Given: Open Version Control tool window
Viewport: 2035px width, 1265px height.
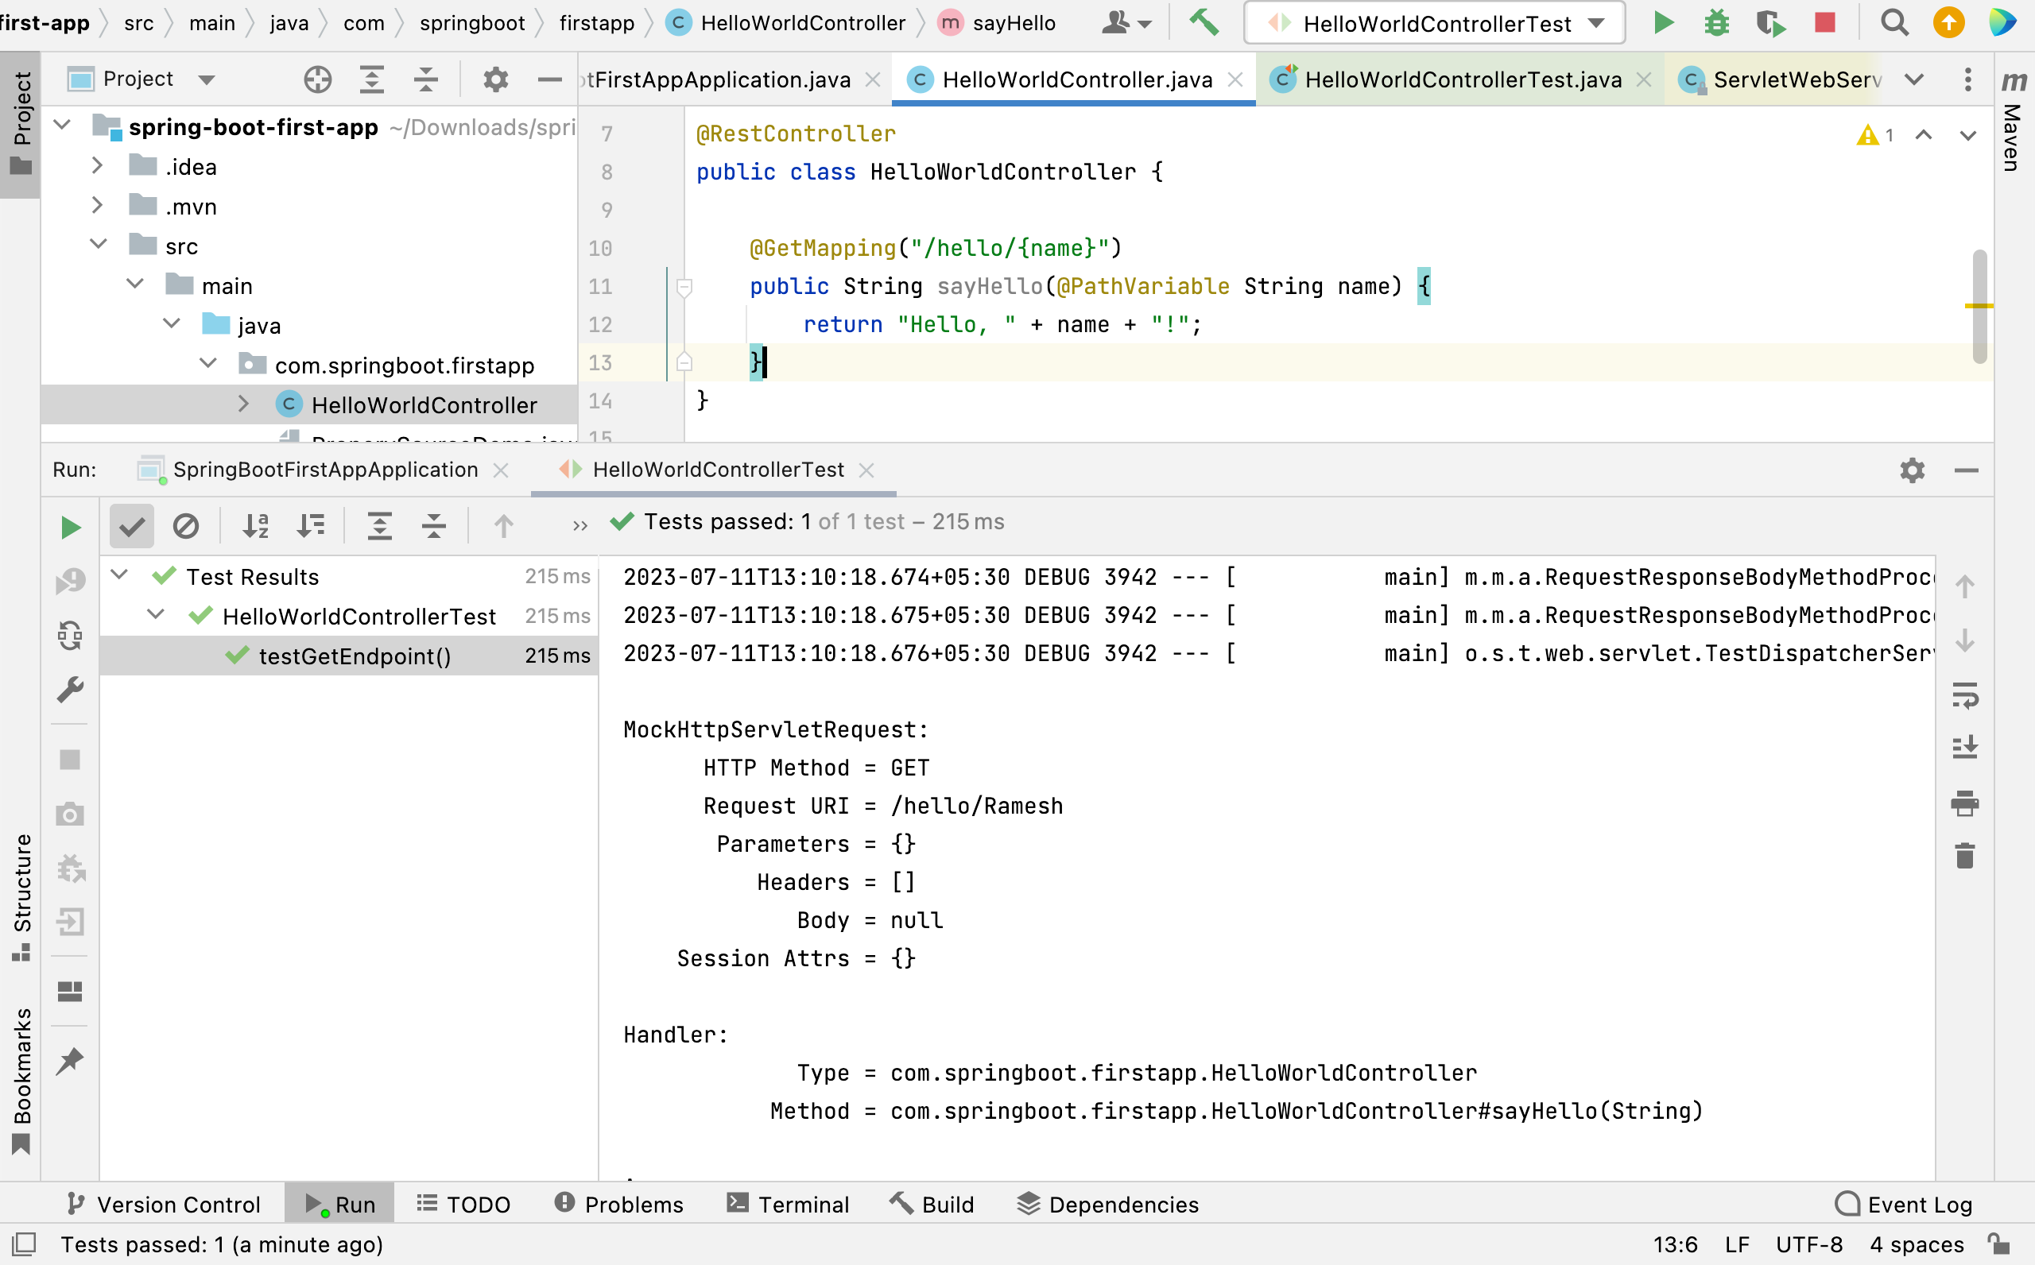Looking at the screenshot, I should pyautogui.click(x=163, y=1204).
